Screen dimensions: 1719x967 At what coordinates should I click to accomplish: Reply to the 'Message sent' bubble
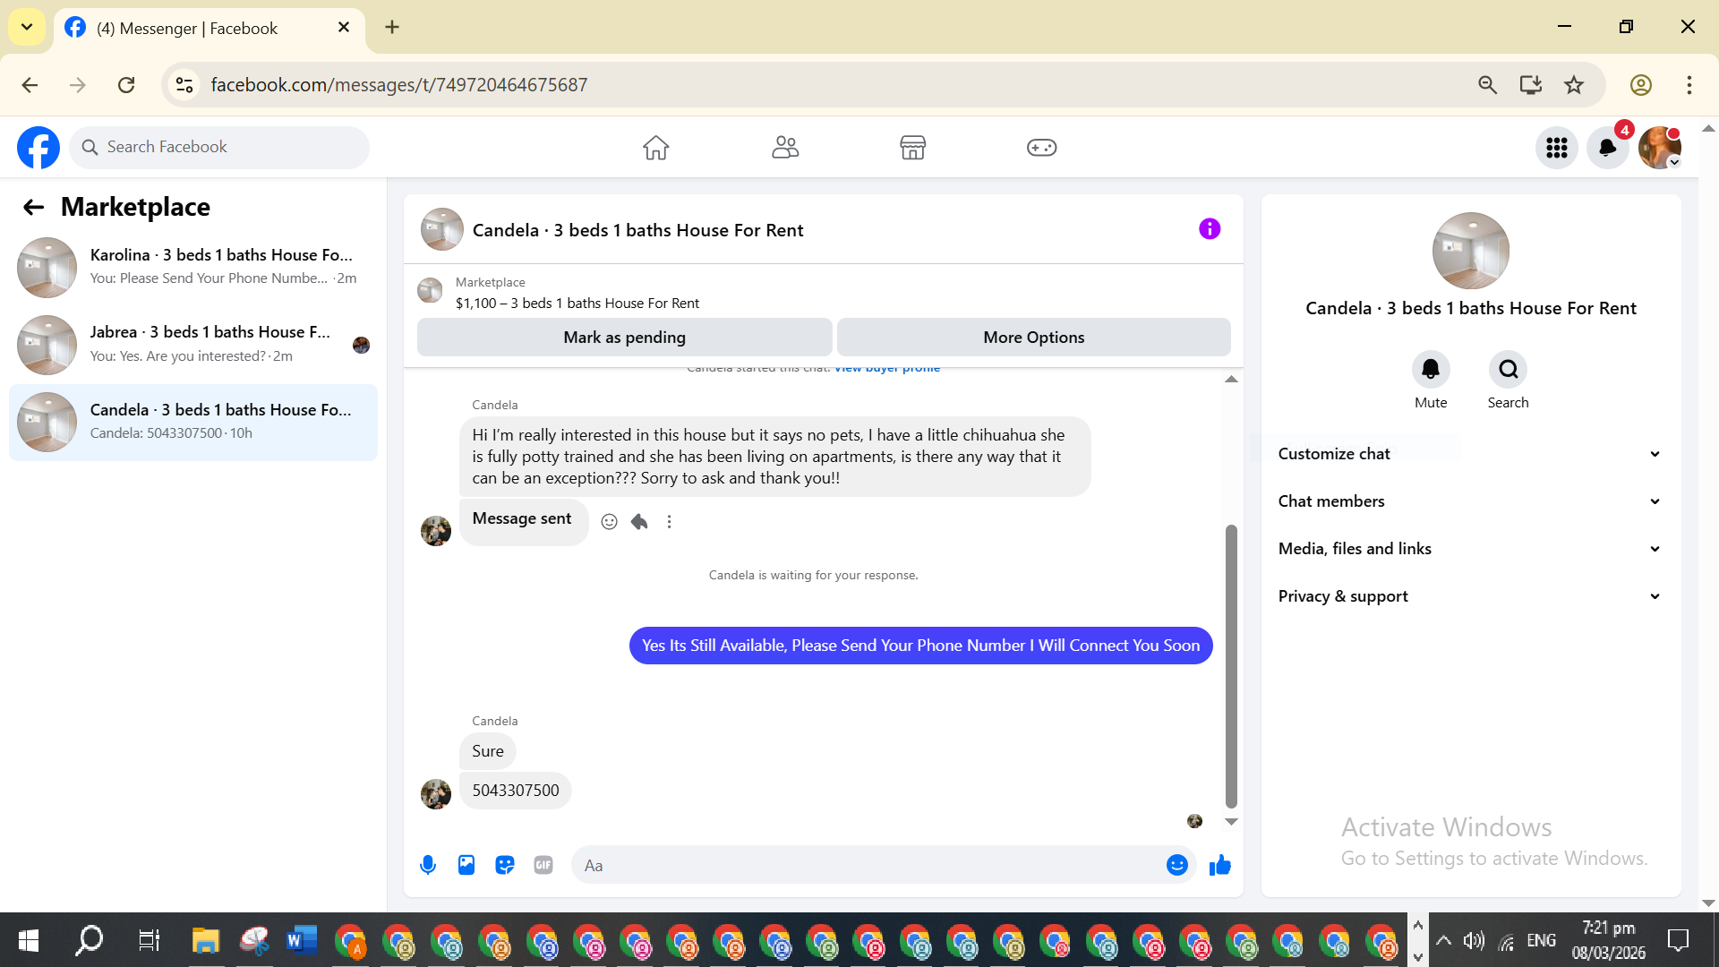[639, 522]
